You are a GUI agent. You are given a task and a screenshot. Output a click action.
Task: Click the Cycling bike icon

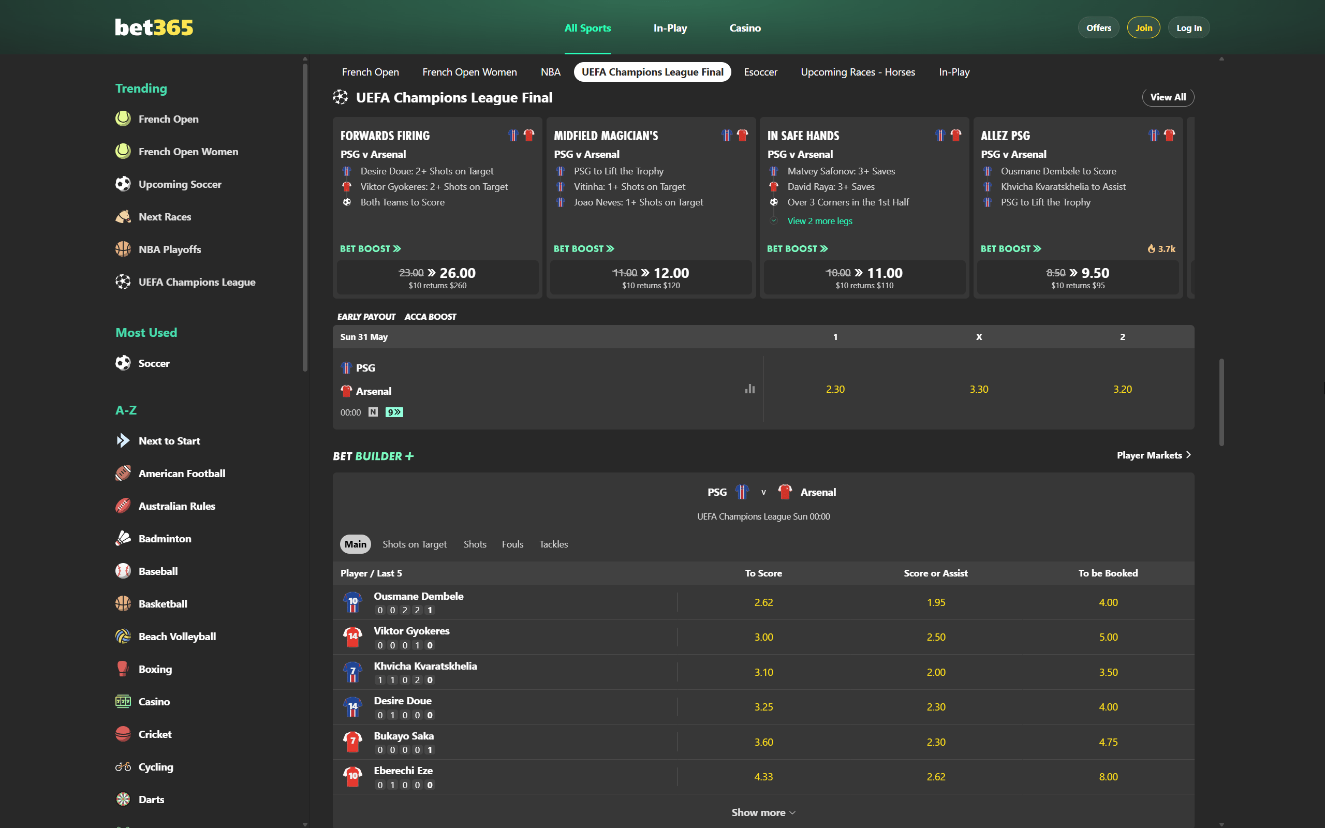click(123, 766)
